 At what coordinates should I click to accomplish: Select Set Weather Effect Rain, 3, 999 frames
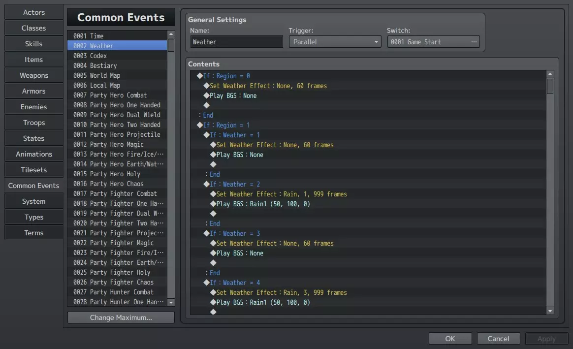(x=368, y=292)
